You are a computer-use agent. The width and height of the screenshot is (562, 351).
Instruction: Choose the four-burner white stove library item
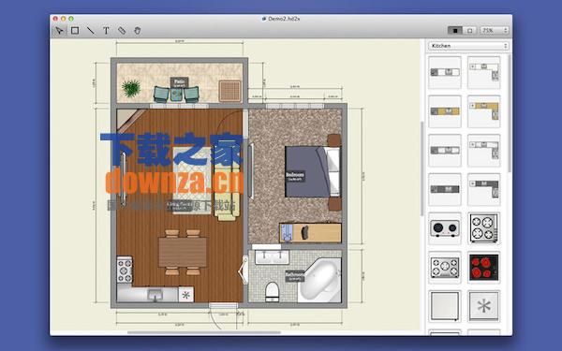coord(484,228)
